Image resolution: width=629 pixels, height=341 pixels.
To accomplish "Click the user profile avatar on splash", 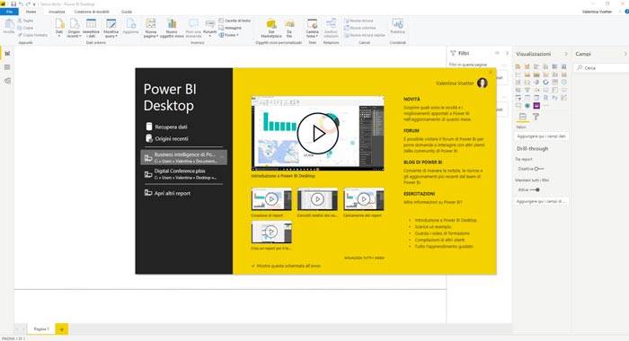I will coord(483,83).
